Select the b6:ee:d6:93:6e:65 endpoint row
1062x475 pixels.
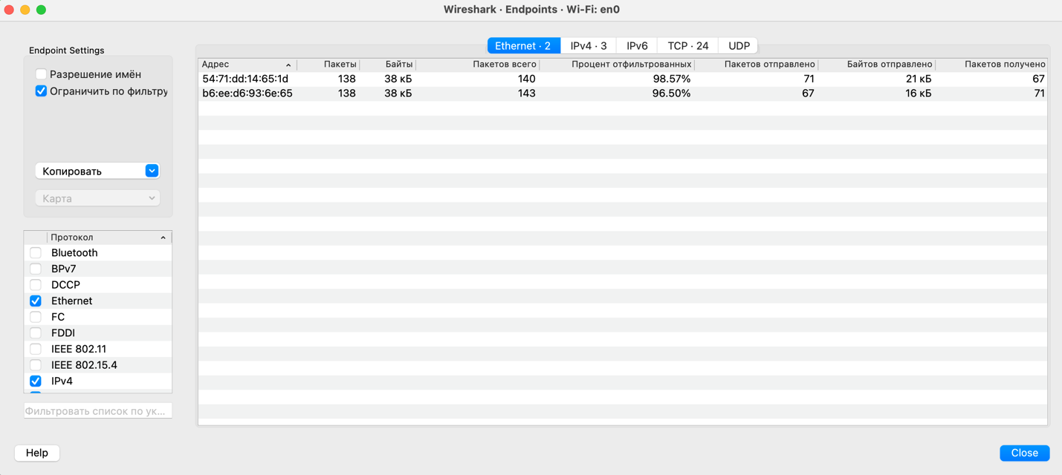(x=247, y=94)
